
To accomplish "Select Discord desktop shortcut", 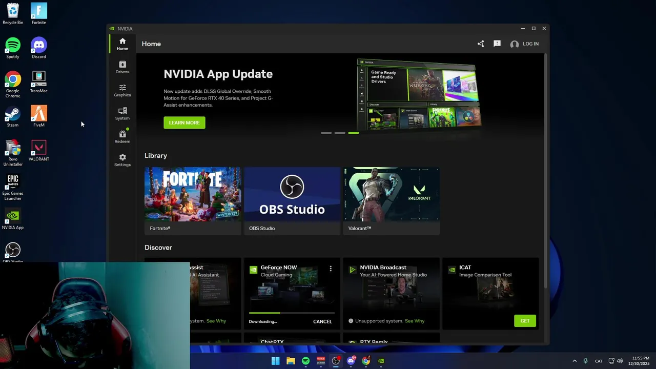I will [x=39, y=48].
